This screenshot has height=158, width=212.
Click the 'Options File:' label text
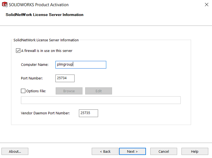point(36,91)
